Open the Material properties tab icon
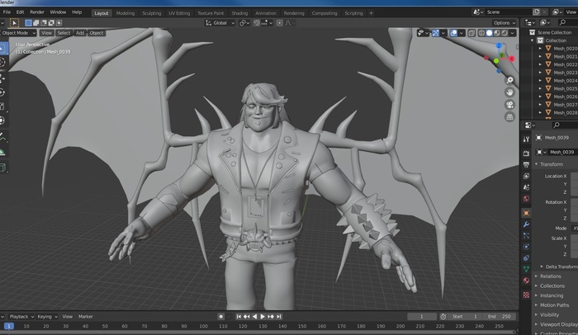Image resolution: width=578 pixels, height=335 pixels. tap(526, 281)
